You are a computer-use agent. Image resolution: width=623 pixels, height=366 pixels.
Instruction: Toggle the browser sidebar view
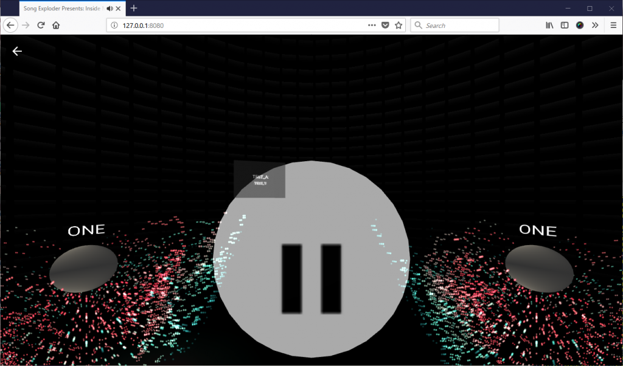click(x=565, y=26)
